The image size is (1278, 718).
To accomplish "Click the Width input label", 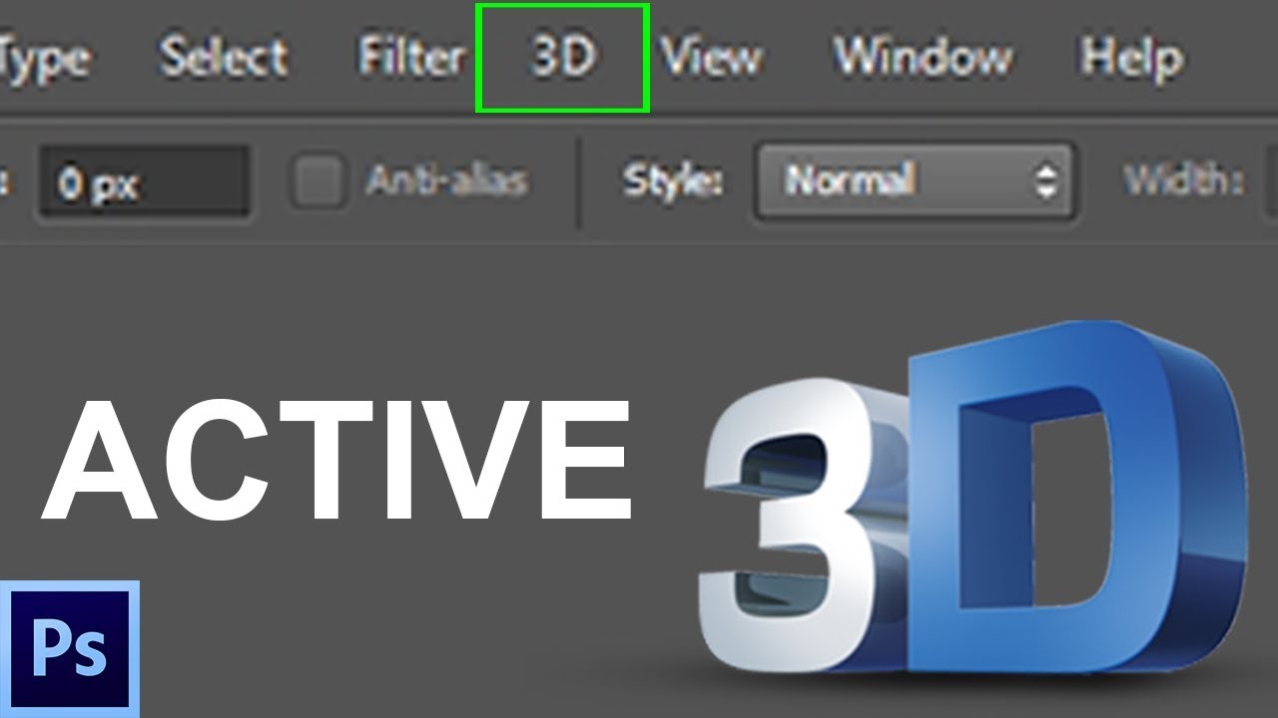I will (1183, 179).
